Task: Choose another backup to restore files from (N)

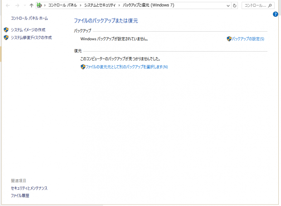Action: [x=127, y=67]
